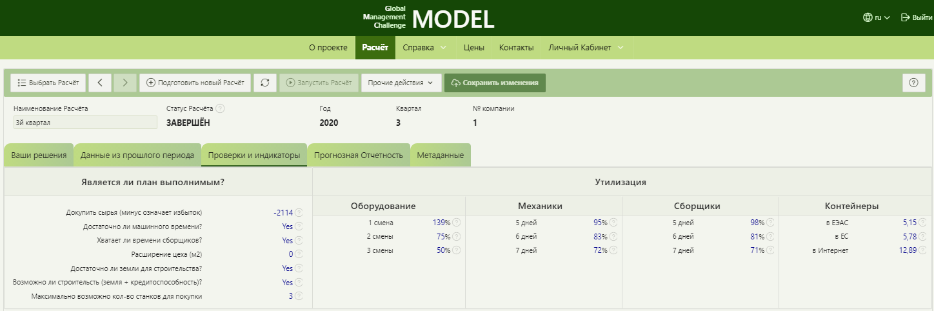Switch to the Ваши решения tab
Screen dimensions: 934x311
click(39, 155)
